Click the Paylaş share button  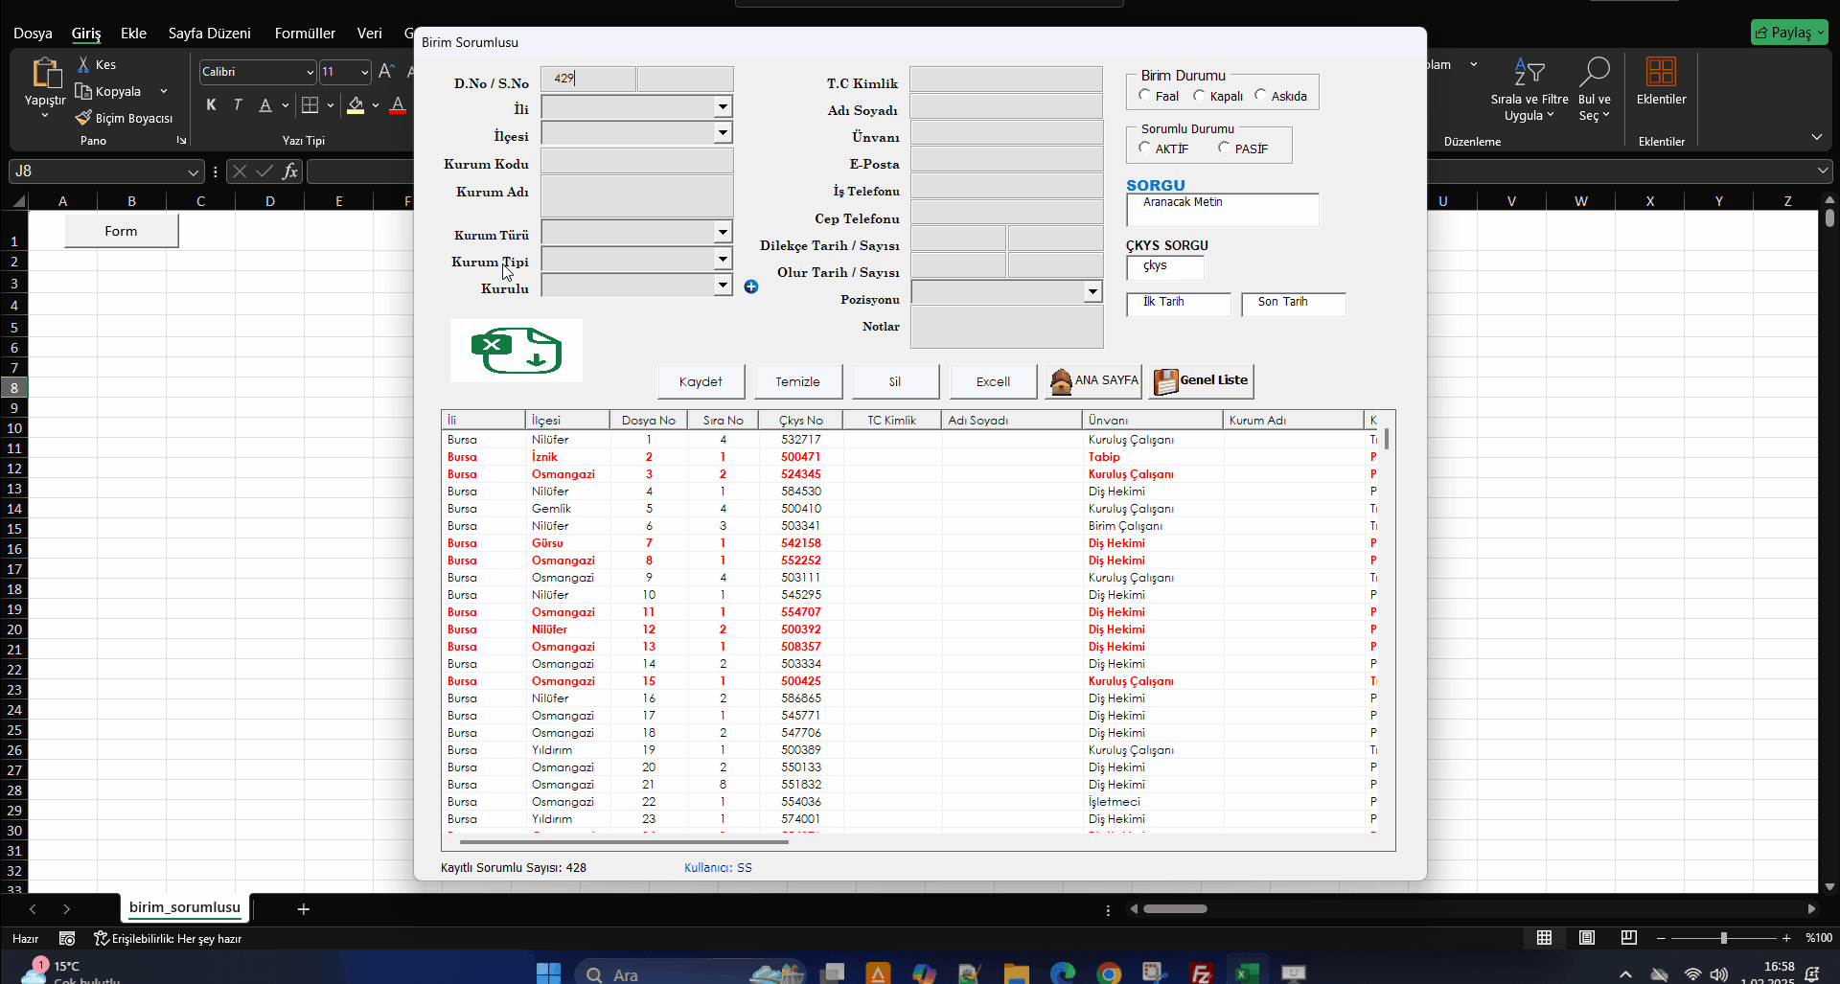click(x=1789, y=33)
